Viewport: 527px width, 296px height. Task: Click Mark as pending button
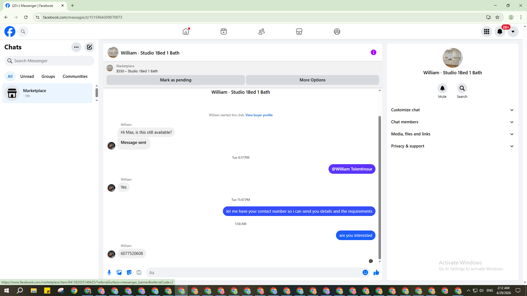[x=176, y=80]
